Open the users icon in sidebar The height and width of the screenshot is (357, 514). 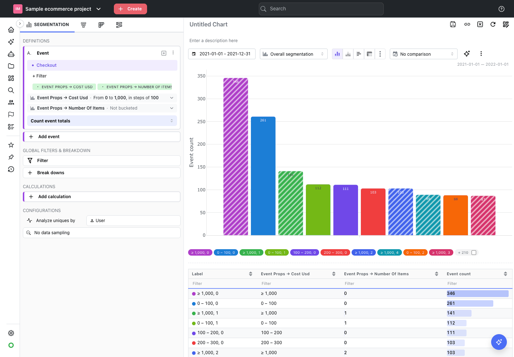point(11,102)
